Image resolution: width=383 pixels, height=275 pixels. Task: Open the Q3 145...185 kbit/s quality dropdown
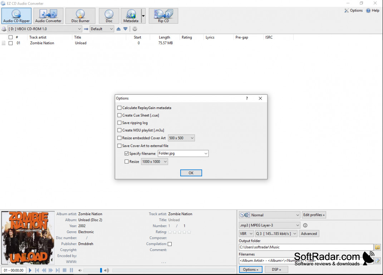tap(276, 234)
